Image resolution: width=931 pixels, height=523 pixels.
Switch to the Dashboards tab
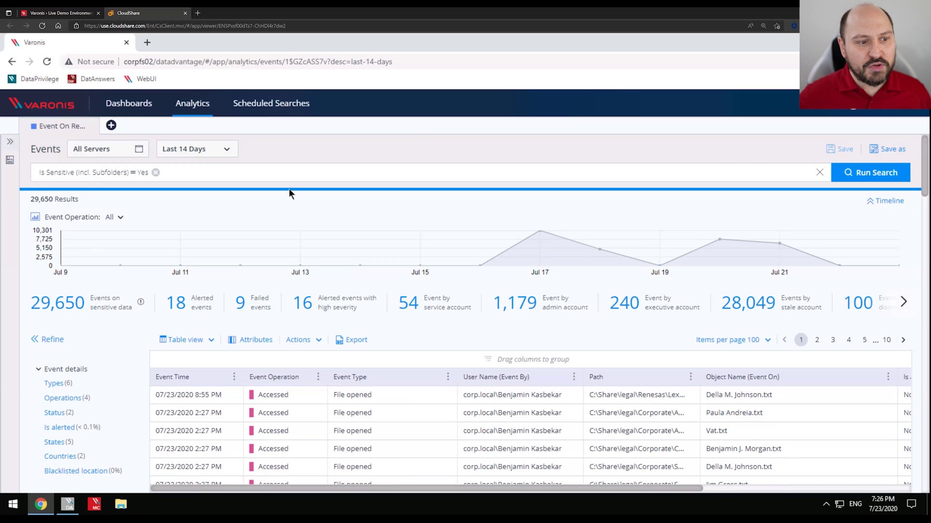click(129, 103)
